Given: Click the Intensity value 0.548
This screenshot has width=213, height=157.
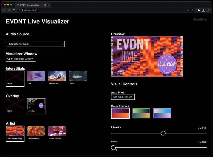Looking at the screenshot, I should [x=202, y=128].
